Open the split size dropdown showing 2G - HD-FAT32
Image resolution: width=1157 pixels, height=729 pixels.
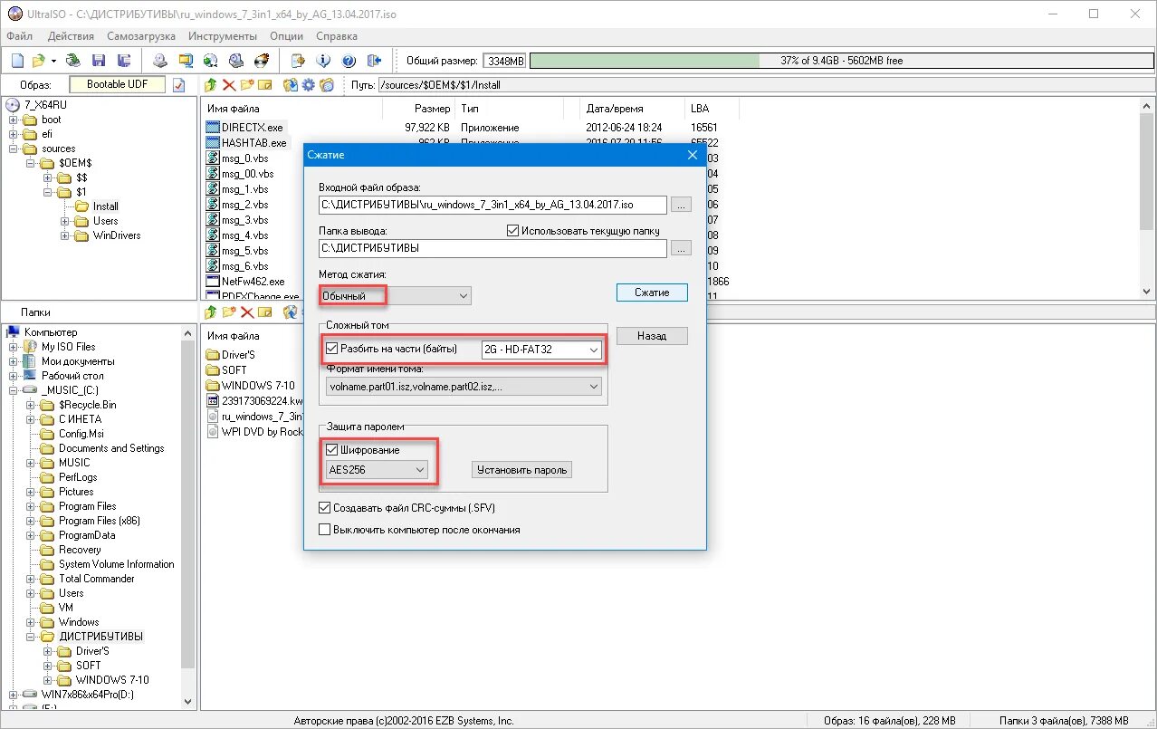[x=542, y=350]
